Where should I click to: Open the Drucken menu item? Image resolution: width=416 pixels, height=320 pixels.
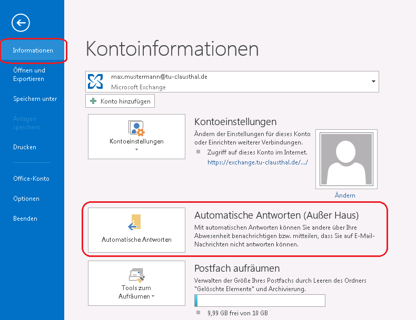tap(25, 147)
